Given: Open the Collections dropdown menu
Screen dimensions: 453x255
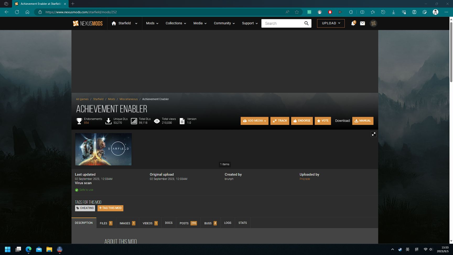Looking at the screenshot, I should (176, 23).
